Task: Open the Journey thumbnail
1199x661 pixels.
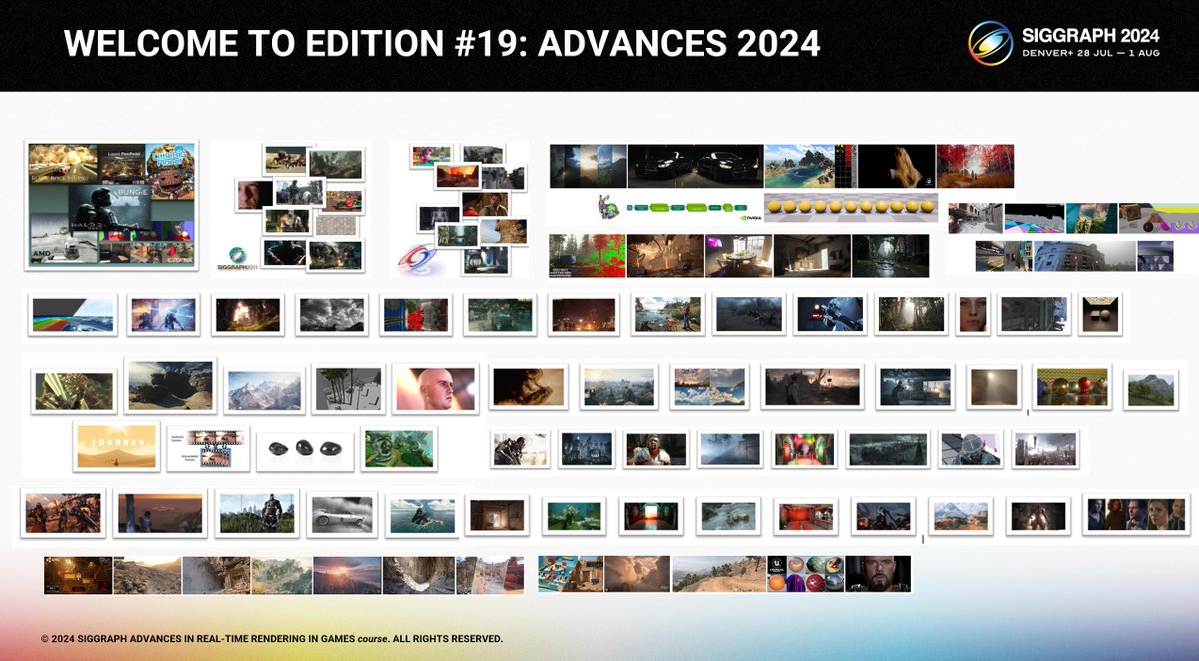Action: tap(117, 445)
